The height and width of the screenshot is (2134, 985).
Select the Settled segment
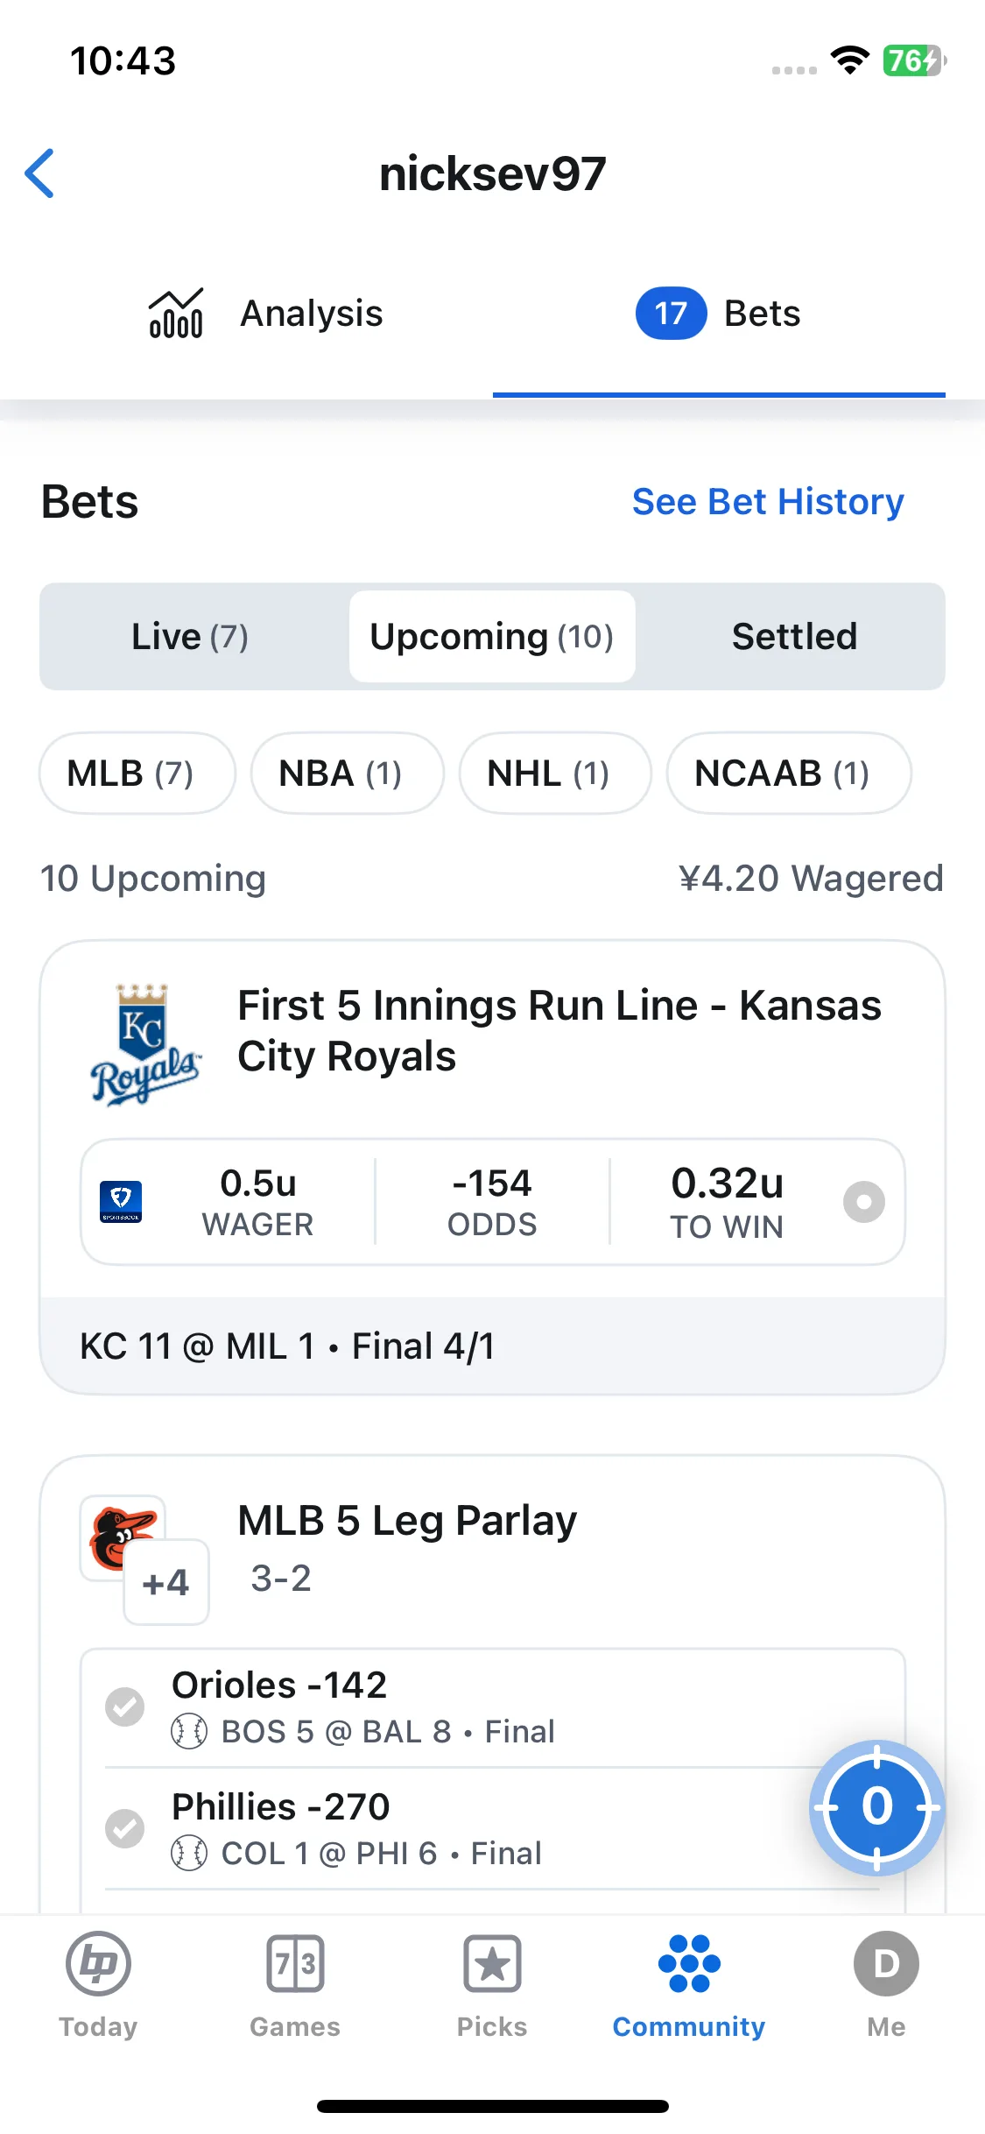(794, 637)
